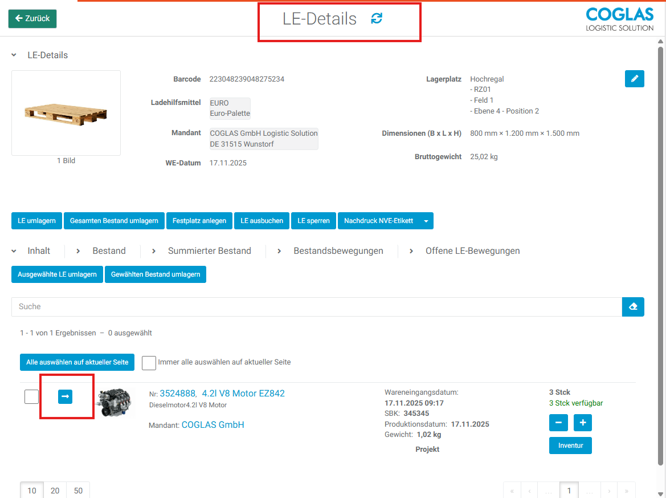This screenshot has height=498, width=666.
Task: Click the '1 Bild' caption
Action: [x=66, y=161]
